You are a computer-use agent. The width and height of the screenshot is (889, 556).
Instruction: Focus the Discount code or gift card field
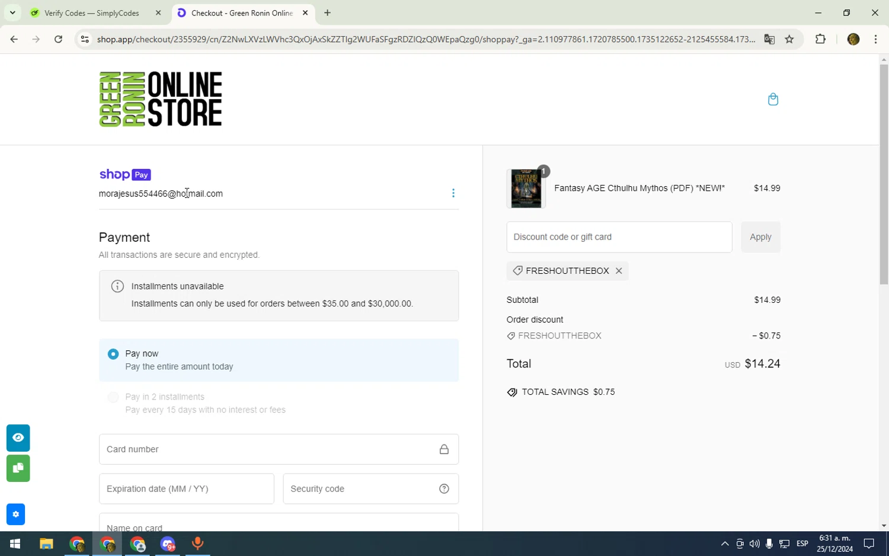(619, 237)
